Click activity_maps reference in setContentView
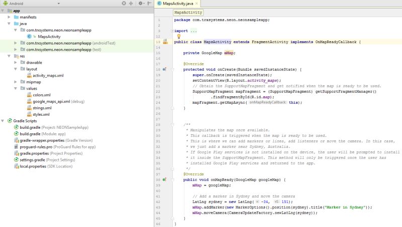Image resolution: width=402 pixels, height=227 pixels. (x=262, y=81)
